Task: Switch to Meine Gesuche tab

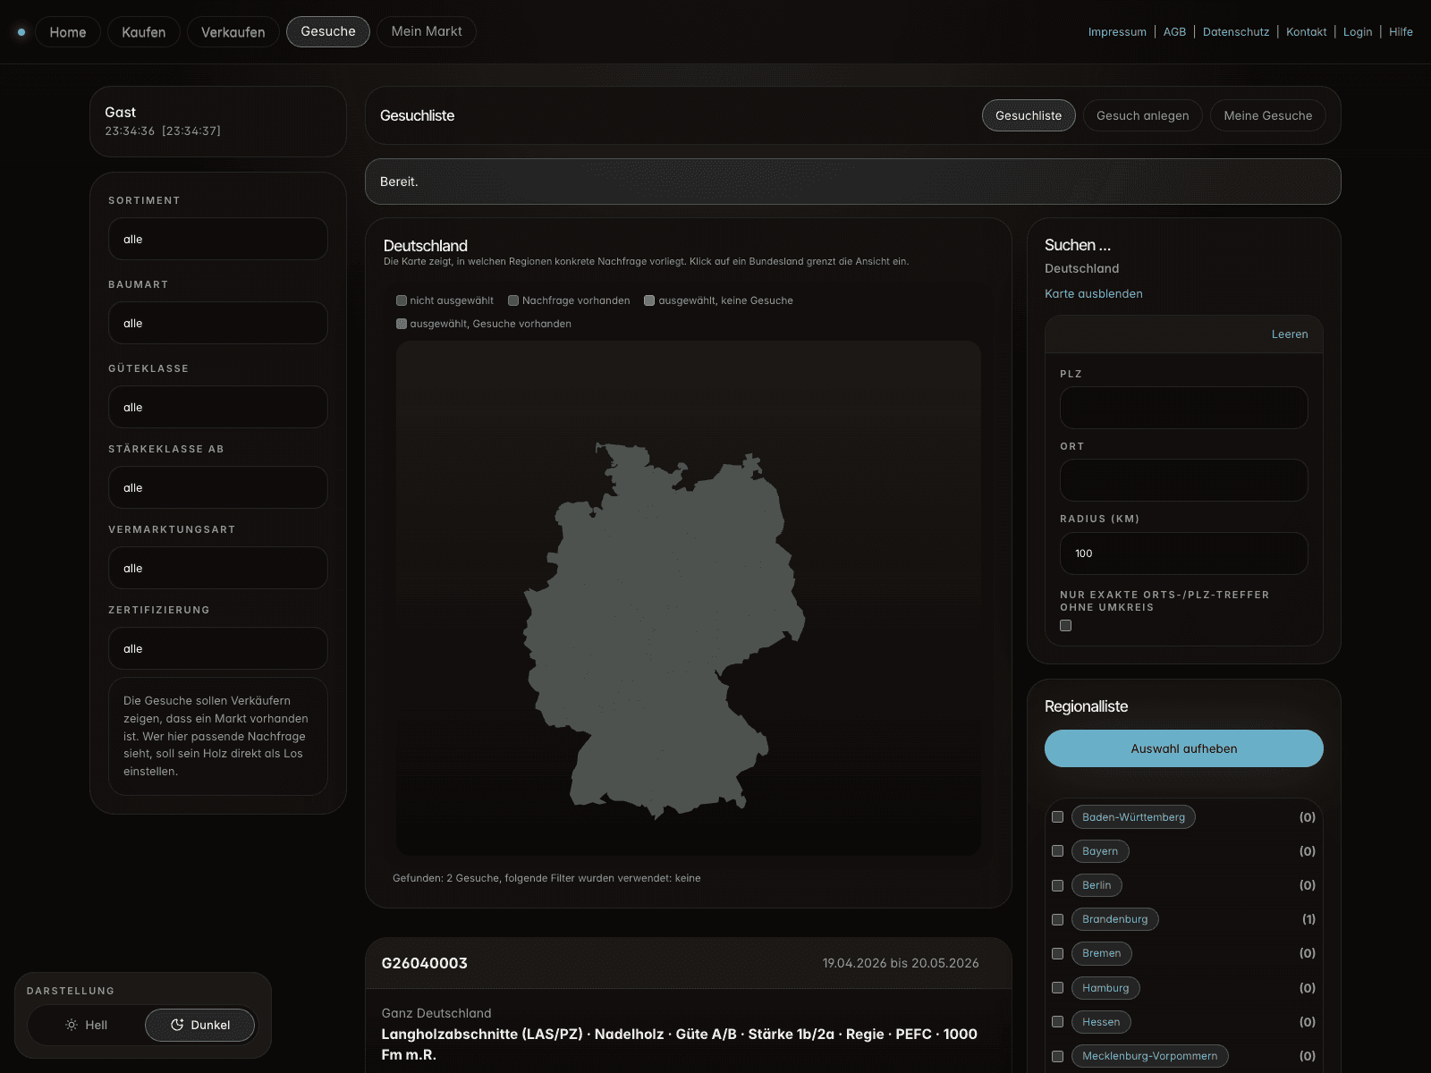Action: click(1268, 115)
